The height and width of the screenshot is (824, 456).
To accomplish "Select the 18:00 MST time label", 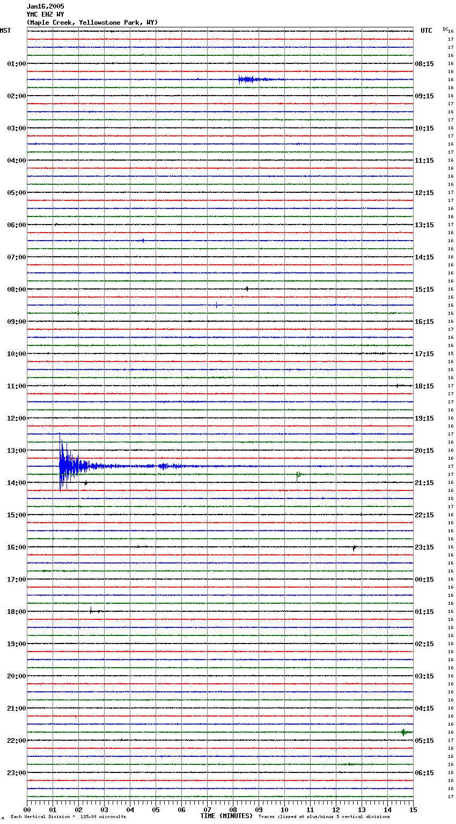I will click(17, 612).
